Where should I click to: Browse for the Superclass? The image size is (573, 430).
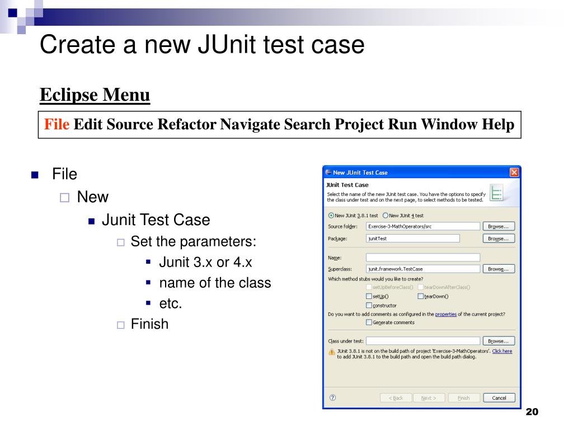[x=499, y=269]
